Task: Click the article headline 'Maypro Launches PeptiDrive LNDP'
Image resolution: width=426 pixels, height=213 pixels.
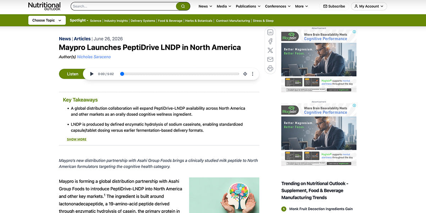Action: pyautogui.click(x=150, y=48)
